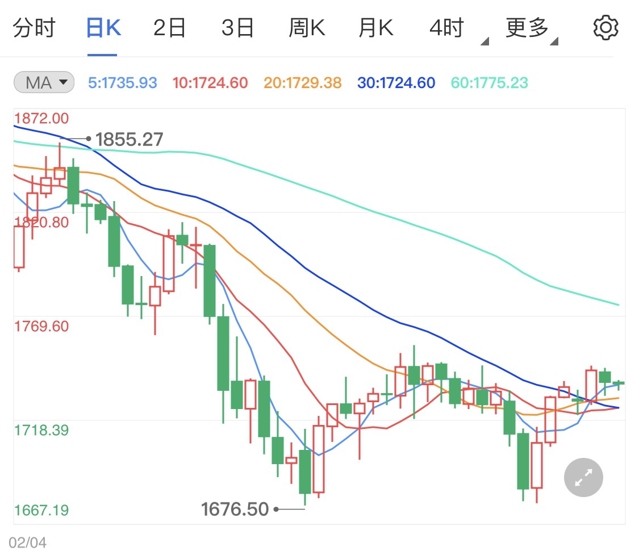Screen dimensions: 639x559
Task: Open the 周K weekly chart tab
Action: tap(307, 28)
